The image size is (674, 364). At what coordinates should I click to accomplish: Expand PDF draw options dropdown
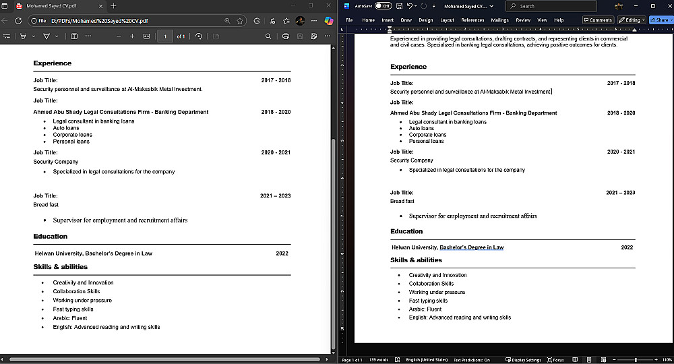[57, 36]
